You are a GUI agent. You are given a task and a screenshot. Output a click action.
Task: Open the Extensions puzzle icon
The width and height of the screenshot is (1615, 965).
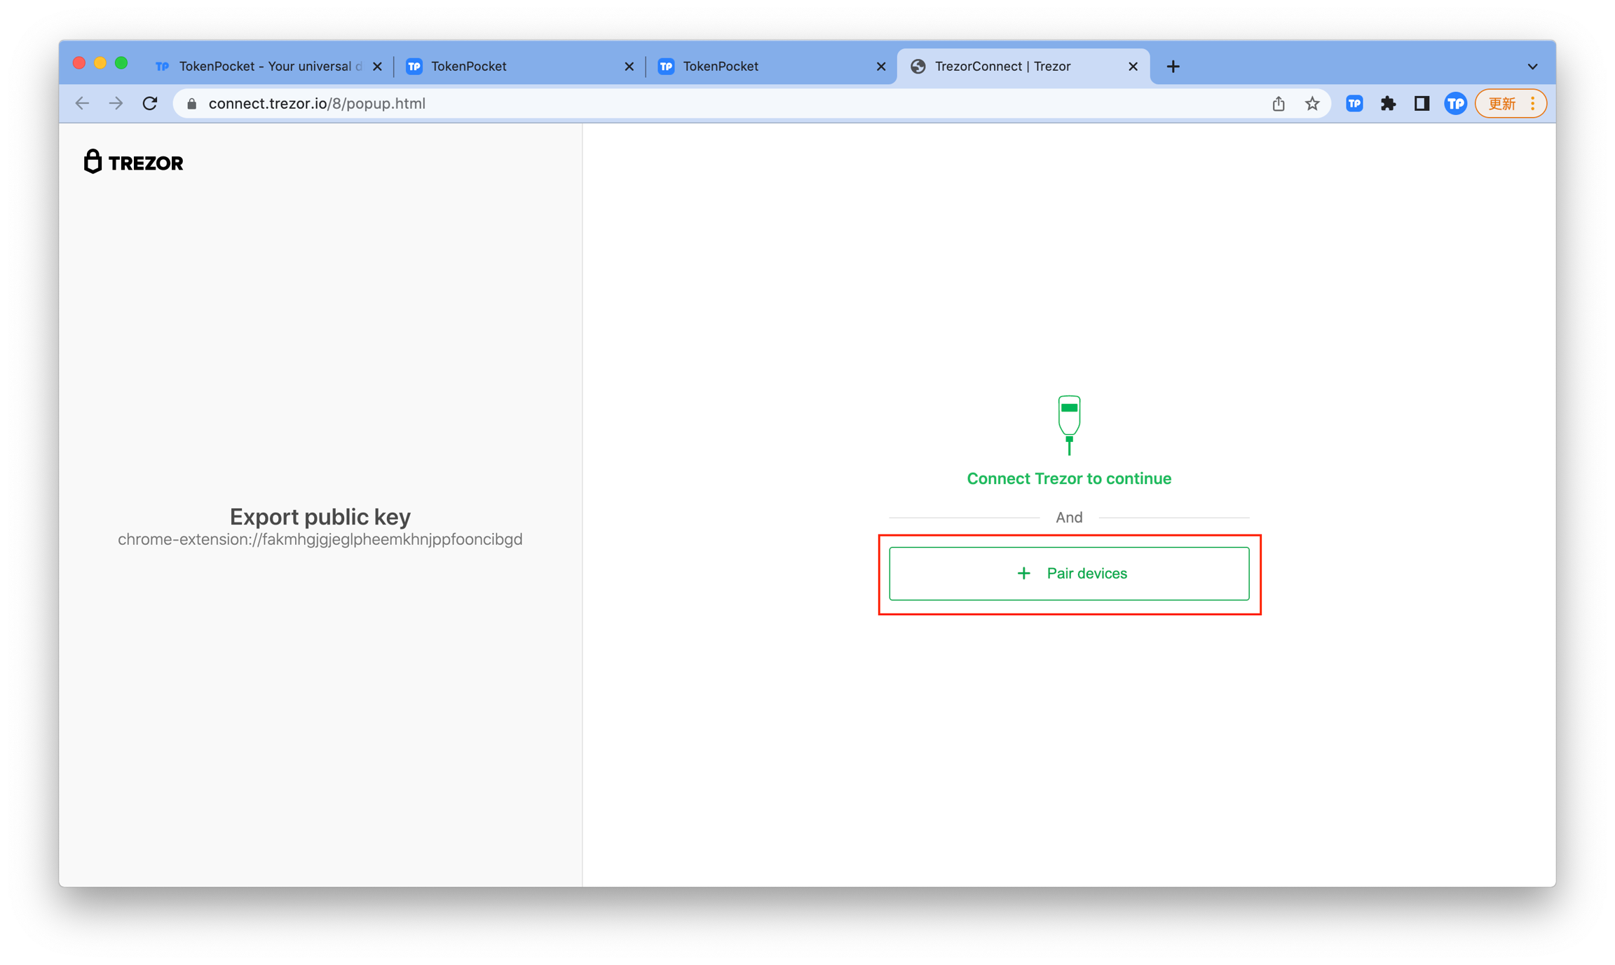1387,104
